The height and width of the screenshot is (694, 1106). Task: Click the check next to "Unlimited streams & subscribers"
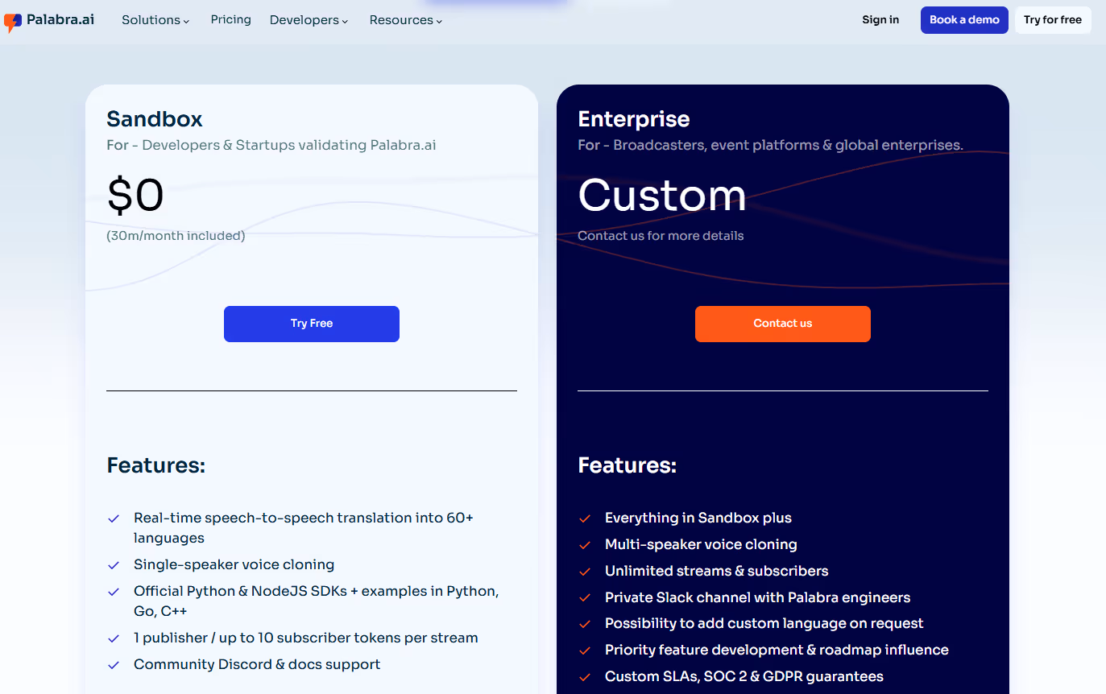point(585,571)
